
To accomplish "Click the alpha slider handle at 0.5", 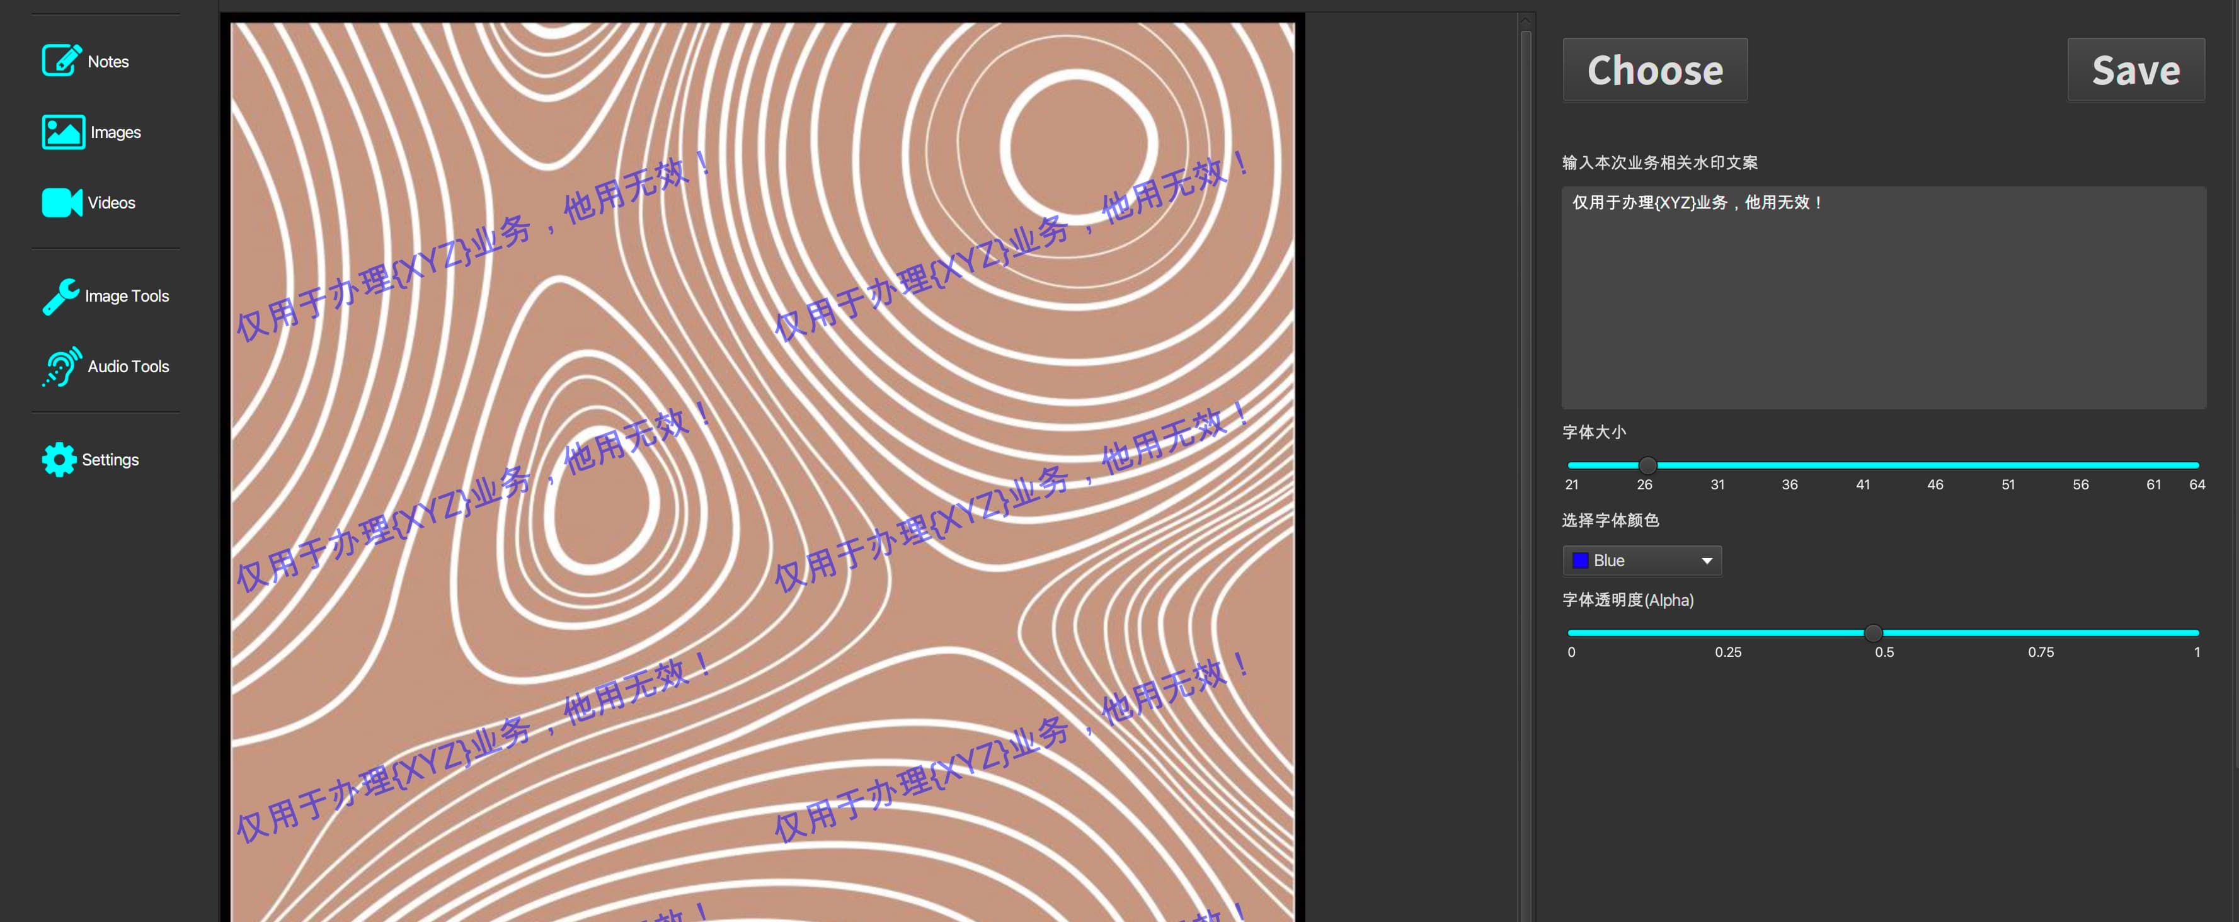I will (1873, 633).
